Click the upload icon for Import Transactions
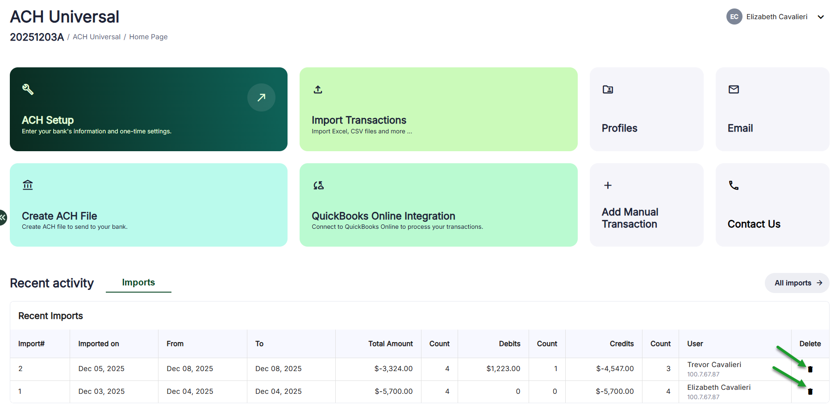830x413 pixels. (x=318, y=90)
